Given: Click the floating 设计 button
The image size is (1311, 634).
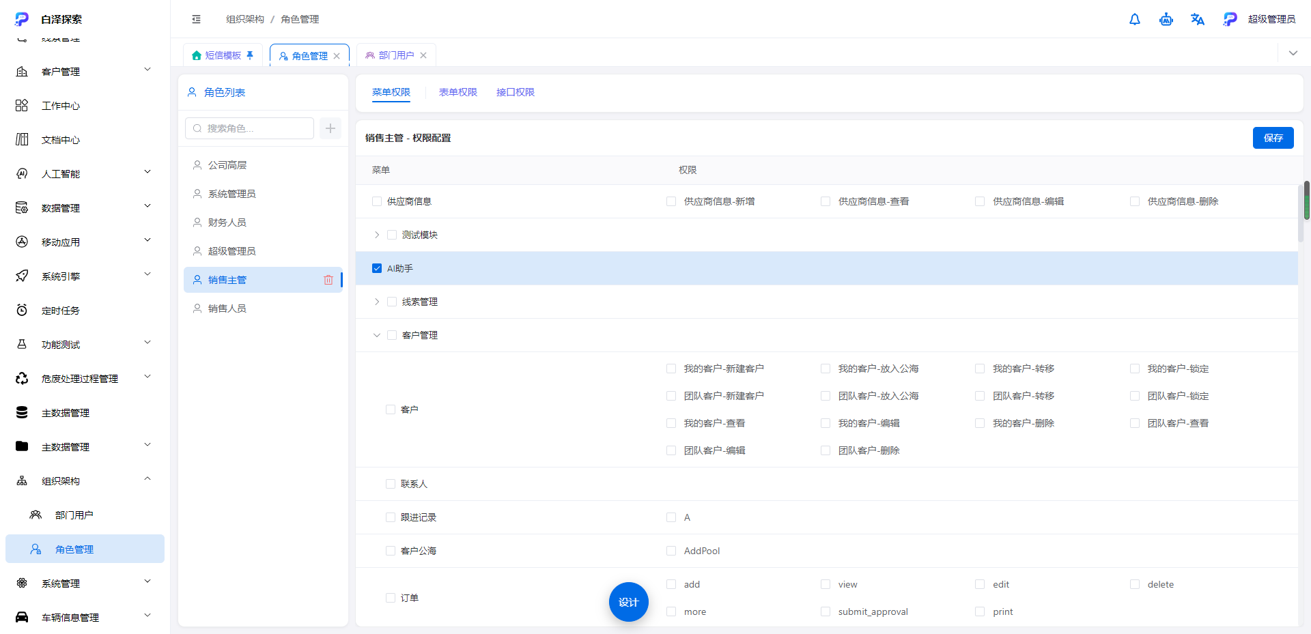Looking at the screenshot, I should (628, 602).
